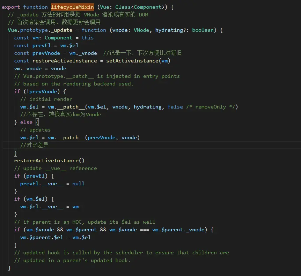Click the comment '//记录一下,下次方便比对新旧'
This screenshot has width=301, height=276.
142,53
